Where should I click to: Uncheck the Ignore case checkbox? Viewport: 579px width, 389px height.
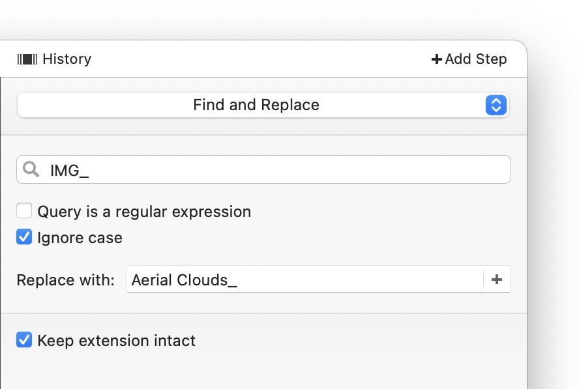[24, 237]
